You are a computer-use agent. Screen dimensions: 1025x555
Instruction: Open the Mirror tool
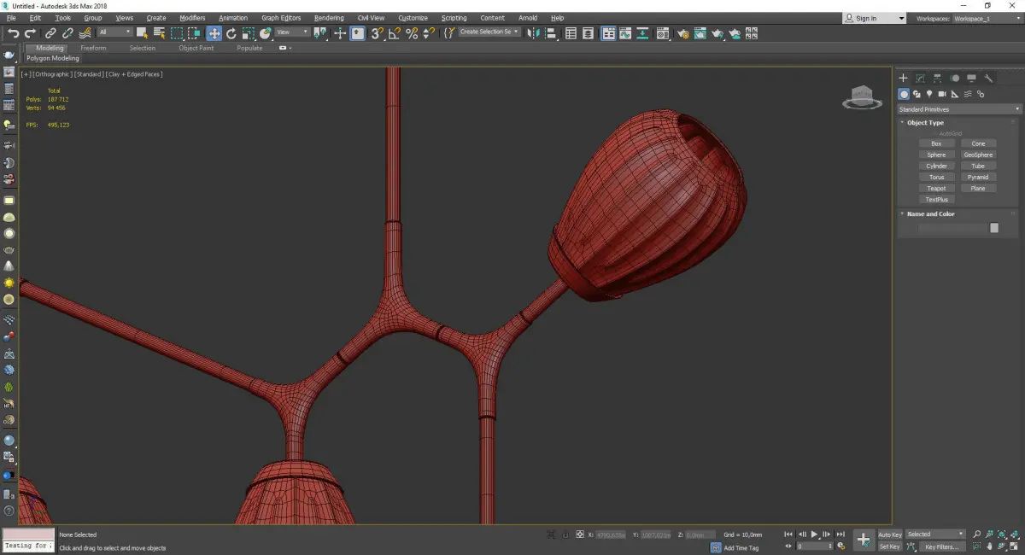[532, 33]
